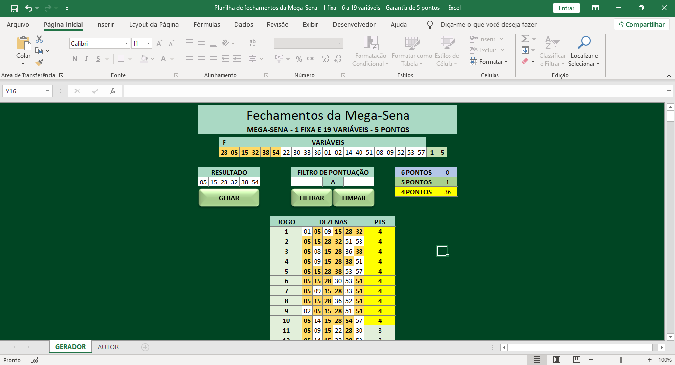This screenshot has height=365, width=675.
Task: Expand the Name Box Y16 dropdown
Action: [48, 91]
